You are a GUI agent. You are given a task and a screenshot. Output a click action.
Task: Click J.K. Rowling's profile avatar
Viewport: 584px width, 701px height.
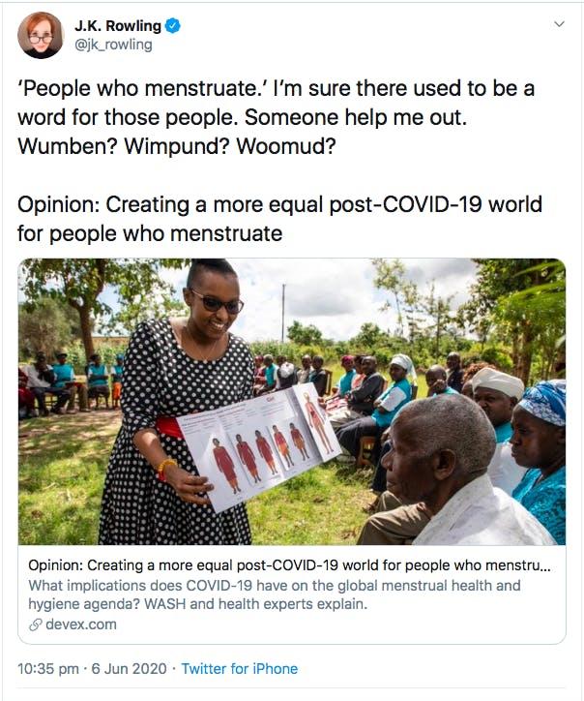coord(39,37)
